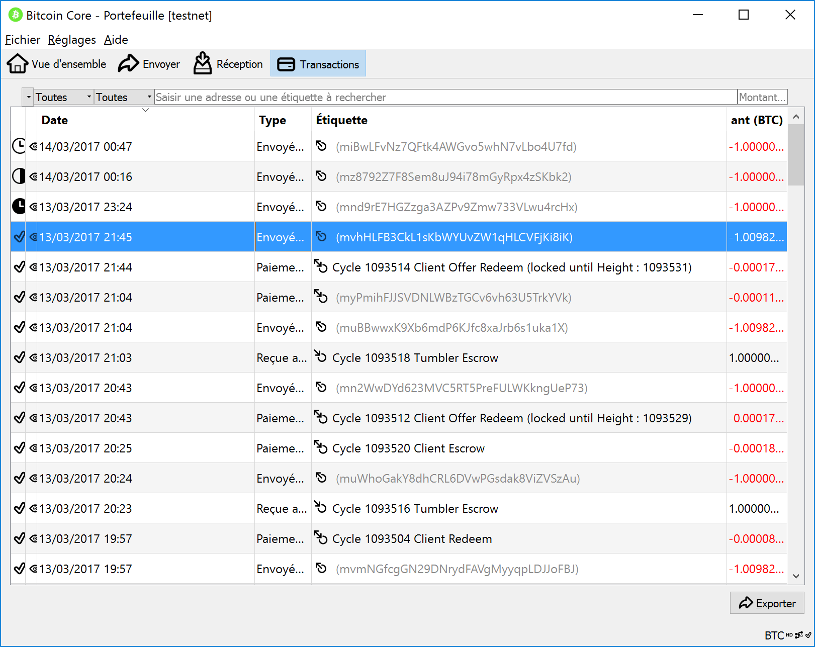Screen dimensions: 815x647
Task: Click the unconfirmed clock icon for 14/03/2017 00:47
Action: tap(19, 146)
